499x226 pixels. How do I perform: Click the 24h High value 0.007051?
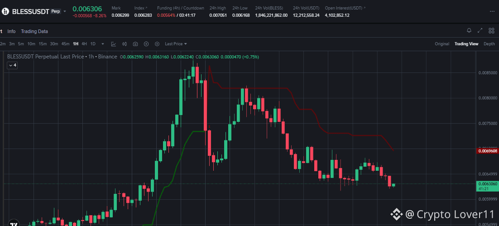218,15
